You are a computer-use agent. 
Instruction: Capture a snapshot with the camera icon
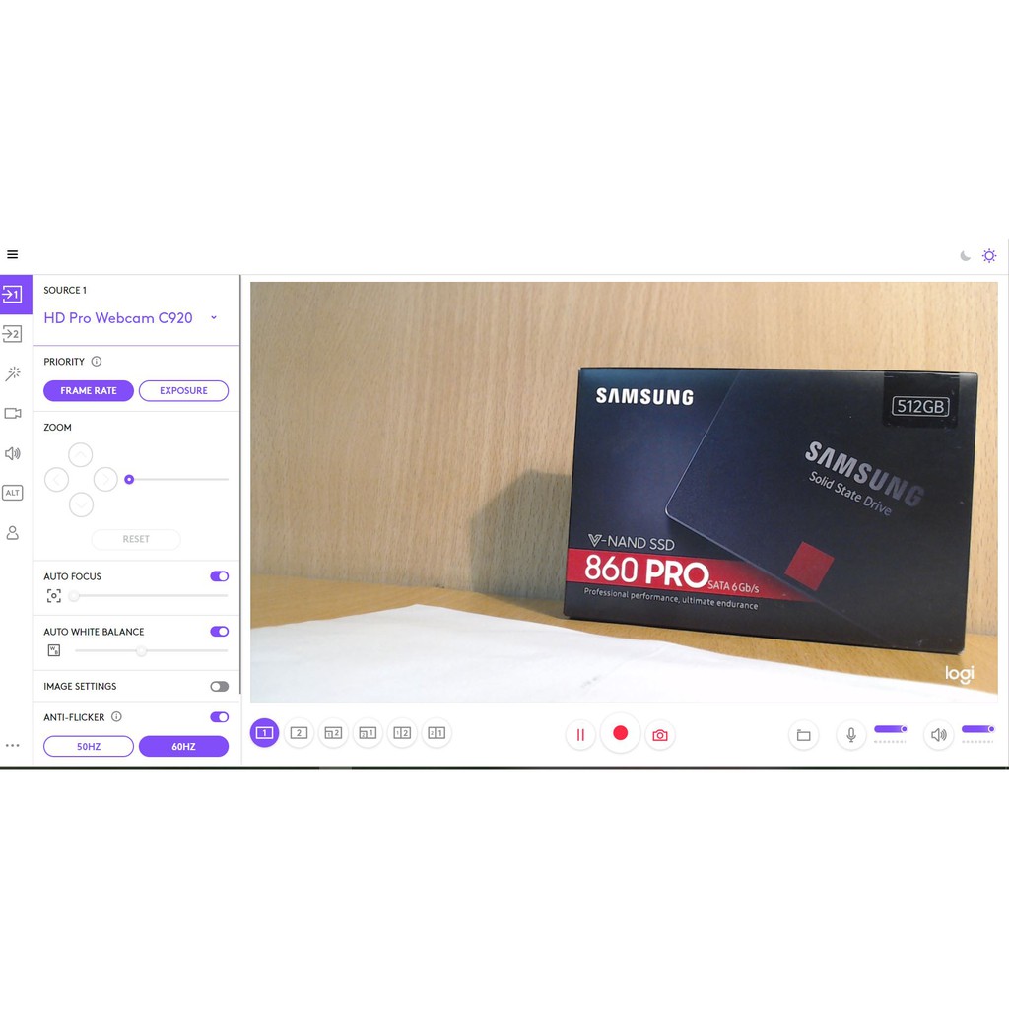(x=659, y=733)
